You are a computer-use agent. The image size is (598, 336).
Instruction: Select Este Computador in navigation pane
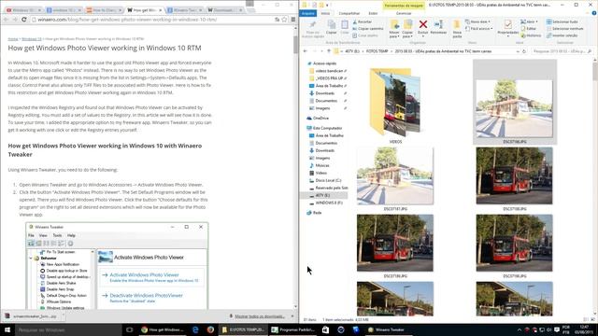[327, 128]
